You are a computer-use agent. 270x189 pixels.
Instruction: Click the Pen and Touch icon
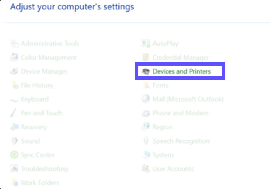click(x=14, y=113)
